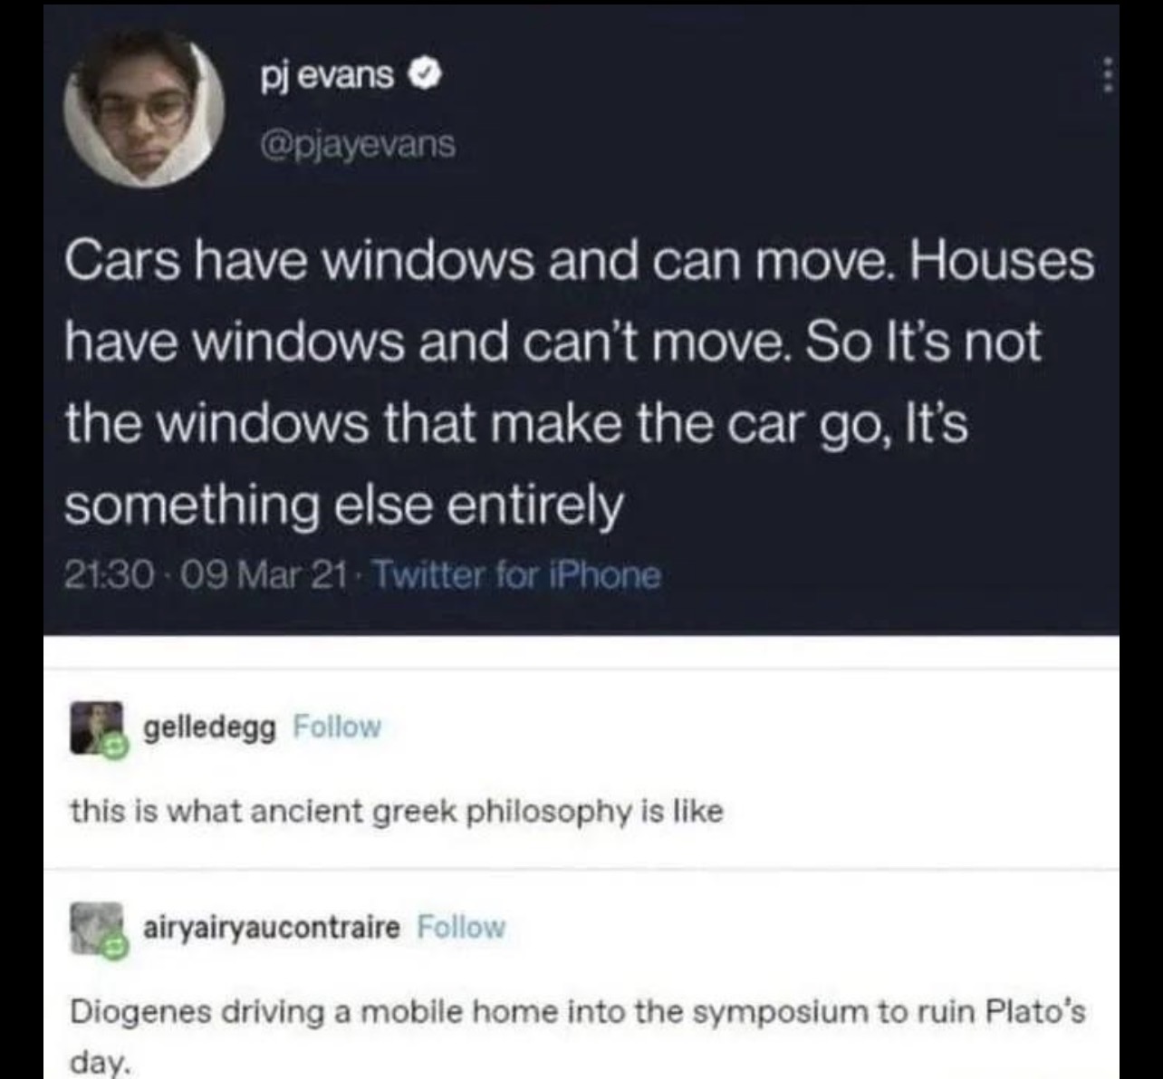
Task: Click the word 'something else entirely' line
Action: point(344,504)
